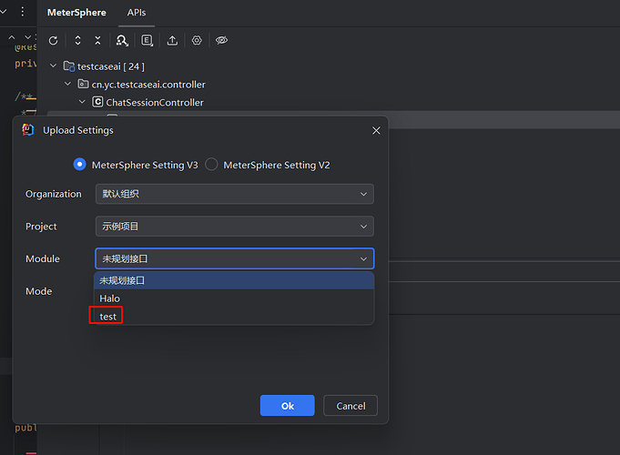Click the Cancel button
The height and width of the screenshot is (455, 620).
tap(351, 406)
